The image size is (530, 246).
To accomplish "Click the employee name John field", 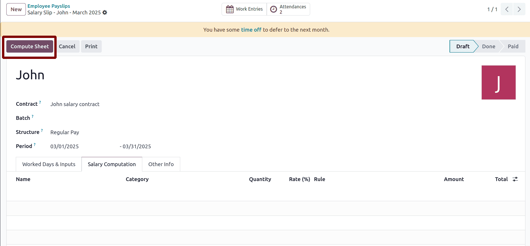I will click(30, 75).
